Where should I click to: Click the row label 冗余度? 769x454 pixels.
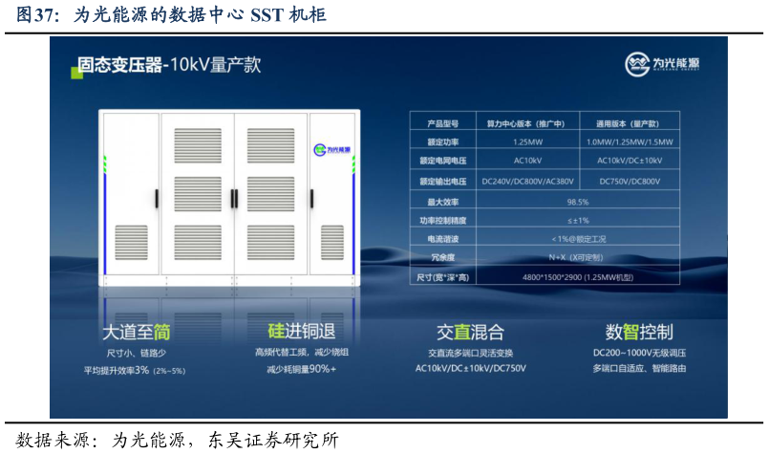tap(443, 257)
